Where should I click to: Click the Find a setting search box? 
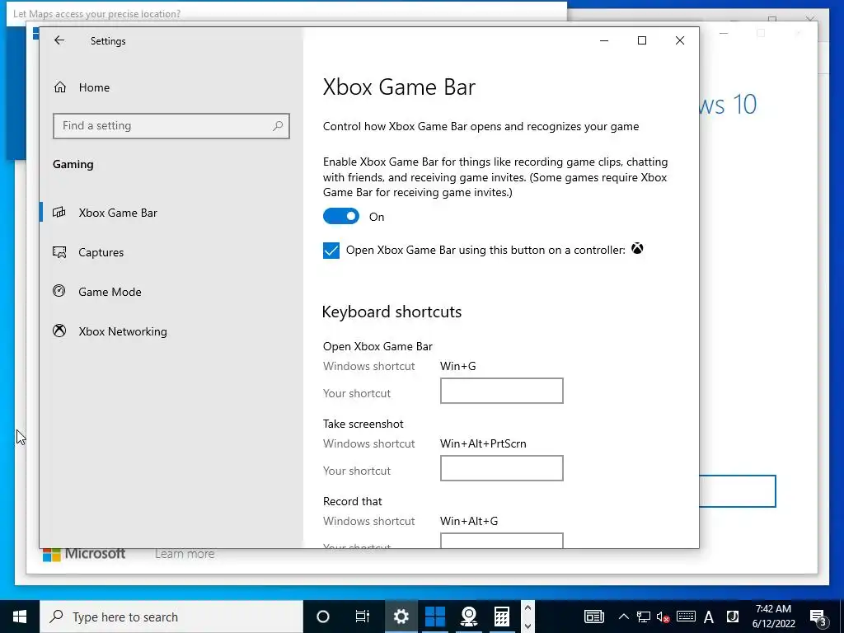click(171, 126)
